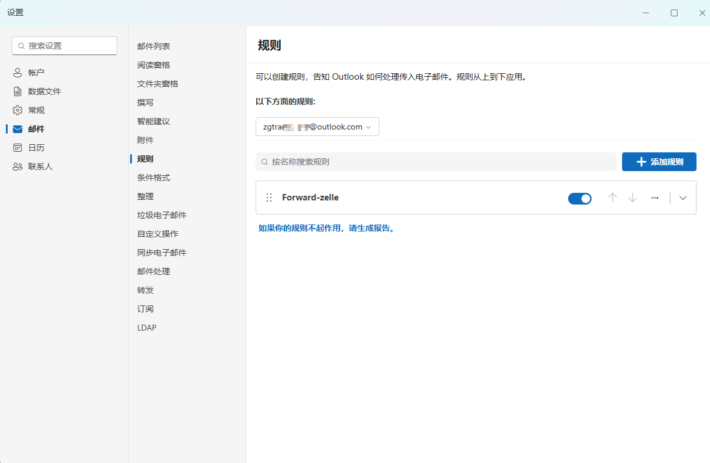Open 文件夹窗格 settings page

(158, 84)
